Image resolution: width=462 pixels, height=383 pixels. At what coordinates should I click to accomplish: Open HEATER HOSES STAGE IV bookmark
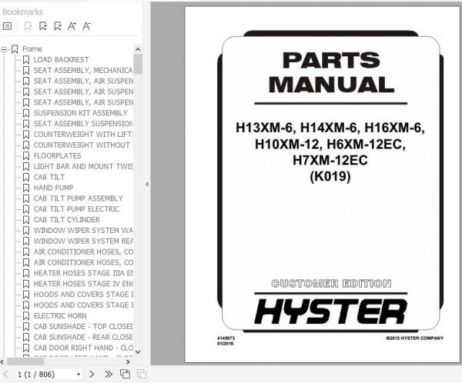tap(83, 284)
